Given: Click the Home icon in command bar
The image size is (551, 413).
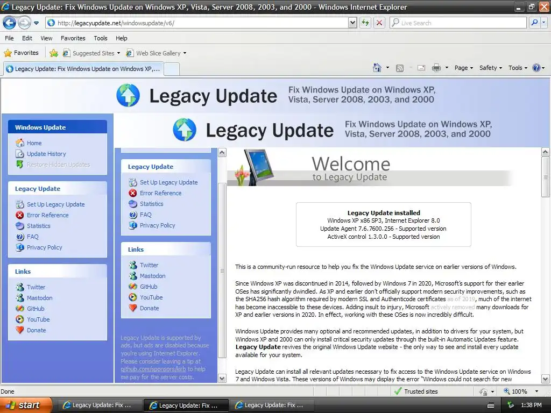Looking at the screenshot, I should [x=377, y=68].
